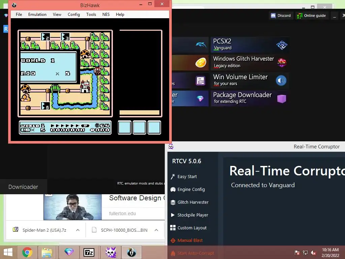Open Chrome from the taskbar

coord(27,252)
